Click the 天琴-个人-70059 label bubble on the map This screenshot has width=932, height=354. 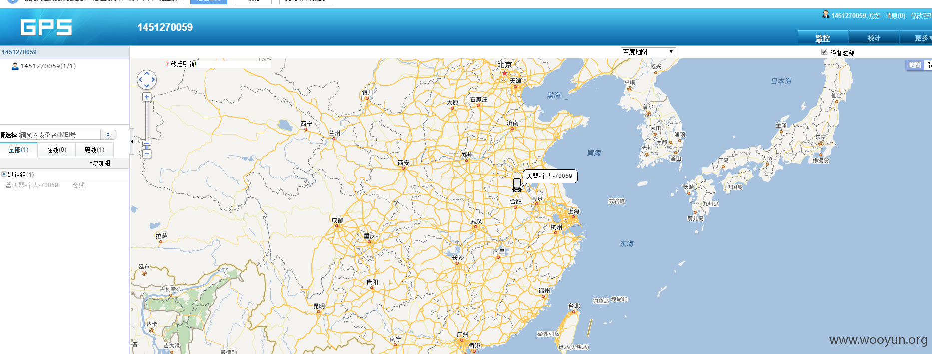550,176
